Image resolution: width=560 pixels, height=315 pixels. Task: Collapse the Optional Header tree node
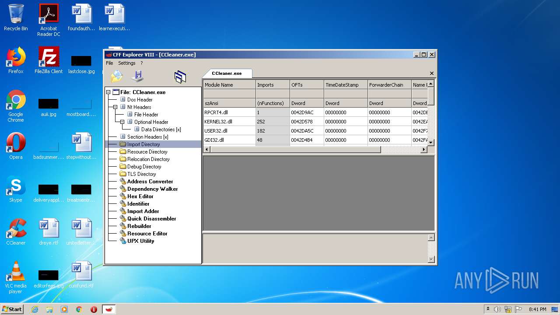point(122,122)
